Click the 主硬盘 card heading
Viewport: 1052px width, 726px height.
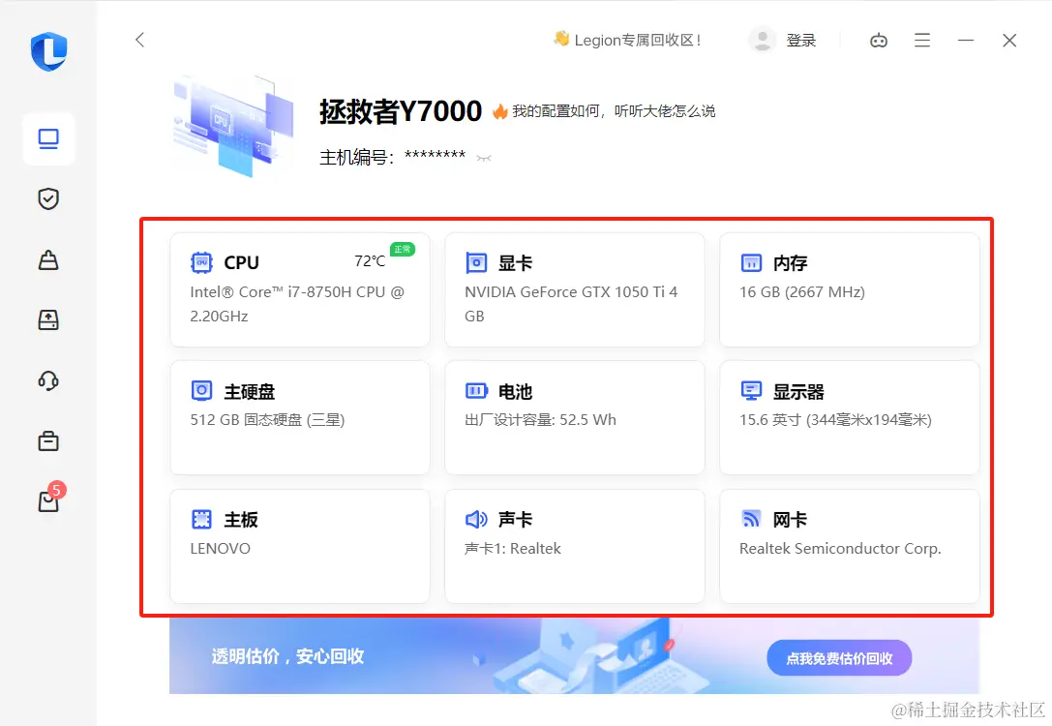250,391
